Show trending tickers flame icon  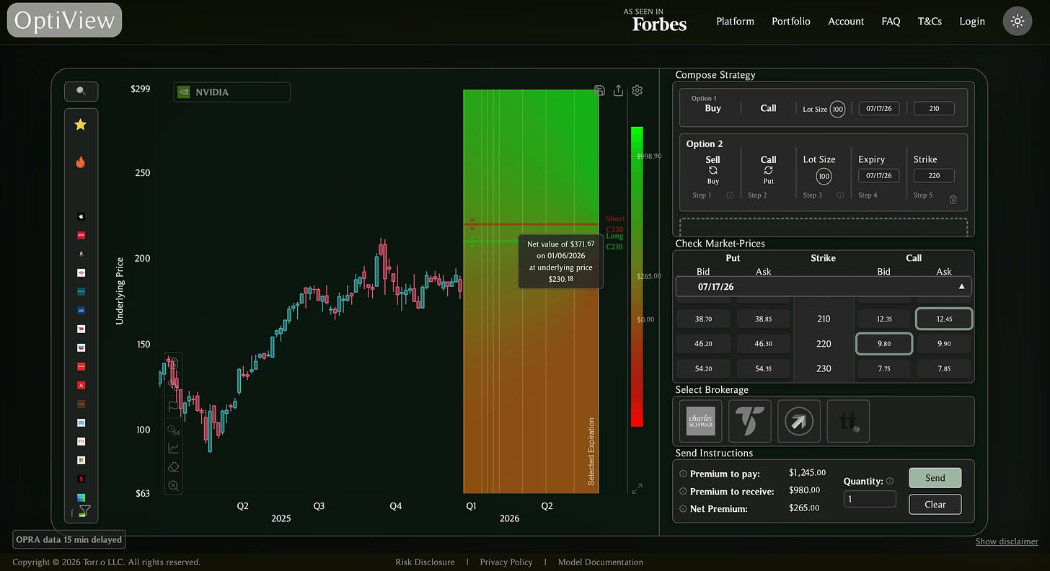81,162
